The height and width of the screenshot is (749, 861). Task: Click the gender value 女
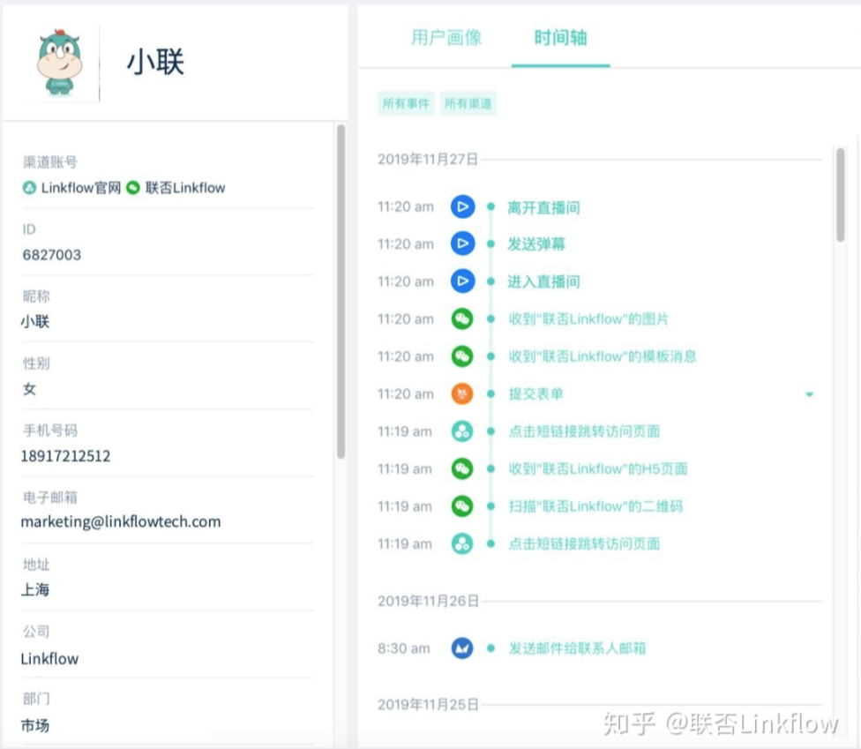click(x=29, y=389)
